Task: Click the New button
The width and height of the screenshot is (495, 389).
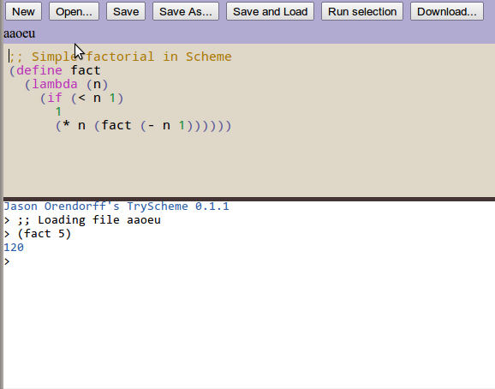Action: (x=23, y=11)
